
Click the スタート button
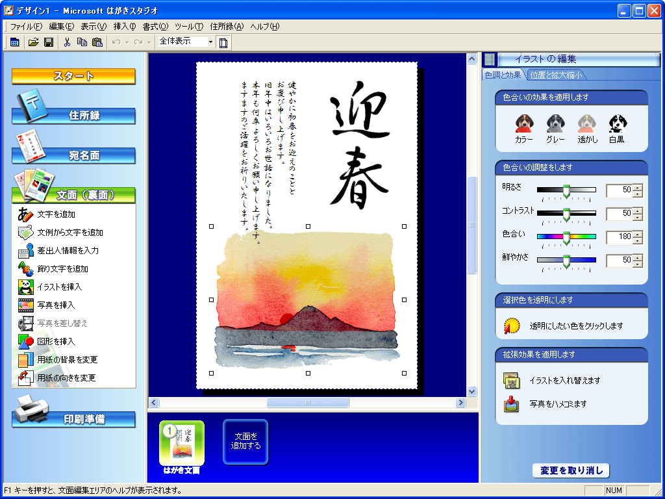pyautogui.click(x=73, y=77)
